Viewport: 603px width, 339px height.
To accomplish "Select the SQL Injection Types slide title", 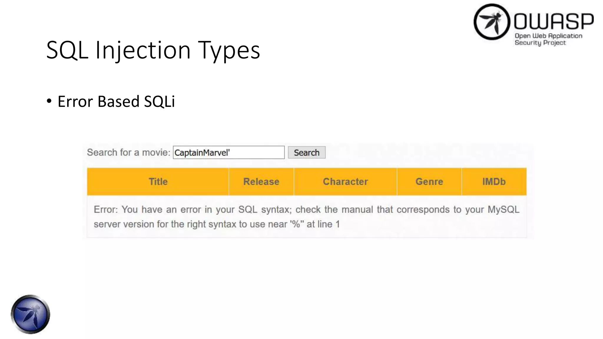I will (x=153, y=50).
